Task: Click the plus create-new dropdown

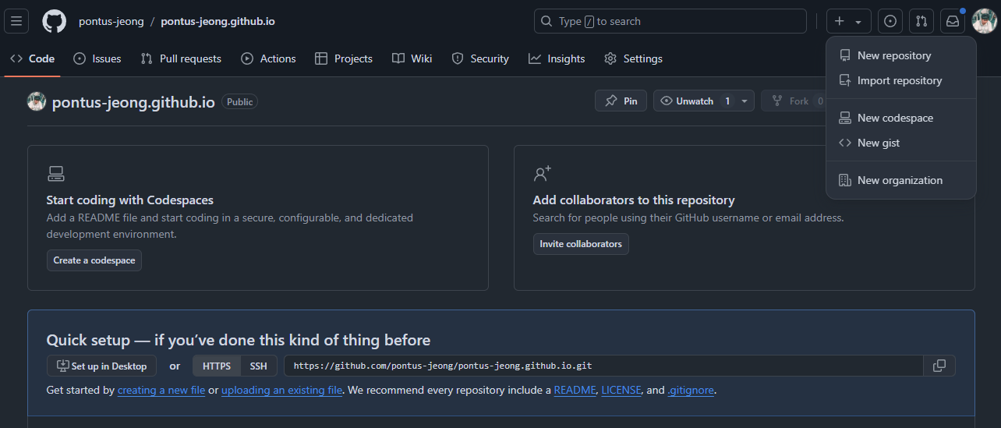Action: (849, 21)
